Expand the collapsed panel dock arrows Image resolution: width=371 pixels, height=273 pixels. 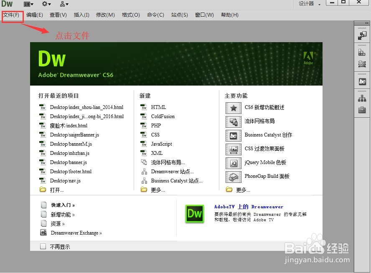click(366, 23)
